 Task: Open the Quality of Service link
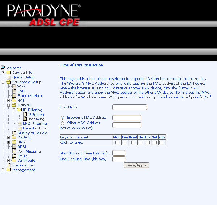(x=32, y=133)
